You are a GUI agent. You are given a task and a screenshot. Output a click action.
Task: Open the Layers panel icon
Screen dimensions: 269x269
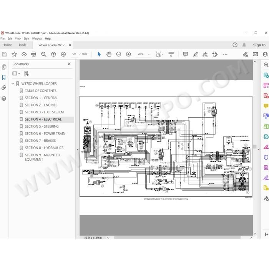4,98
